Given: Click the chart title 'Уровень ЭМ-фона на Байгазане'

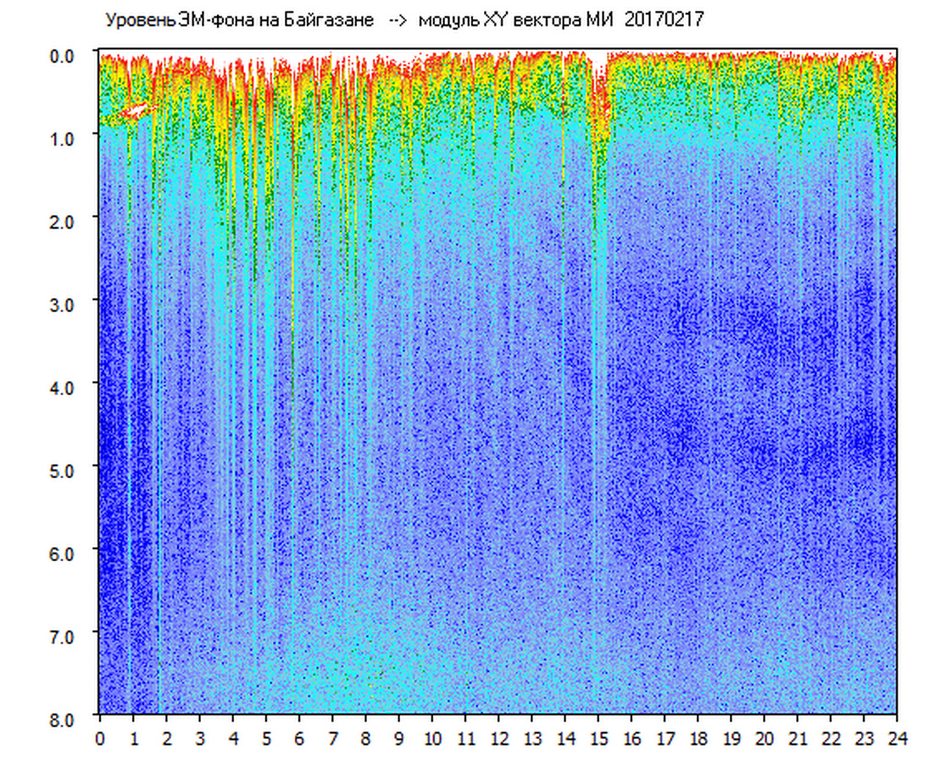Looking at the screenshot, I should [x=239, y=20].
